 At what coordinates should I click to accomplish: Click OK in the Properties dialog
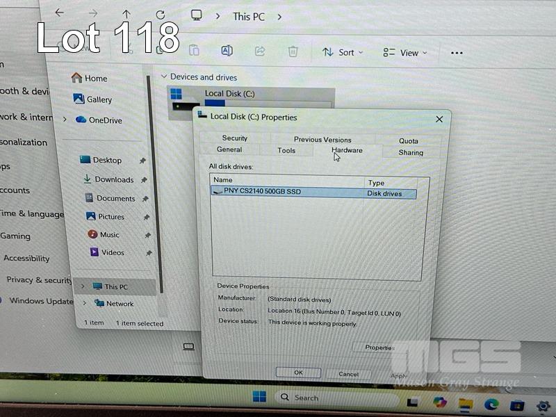point(298,373)
